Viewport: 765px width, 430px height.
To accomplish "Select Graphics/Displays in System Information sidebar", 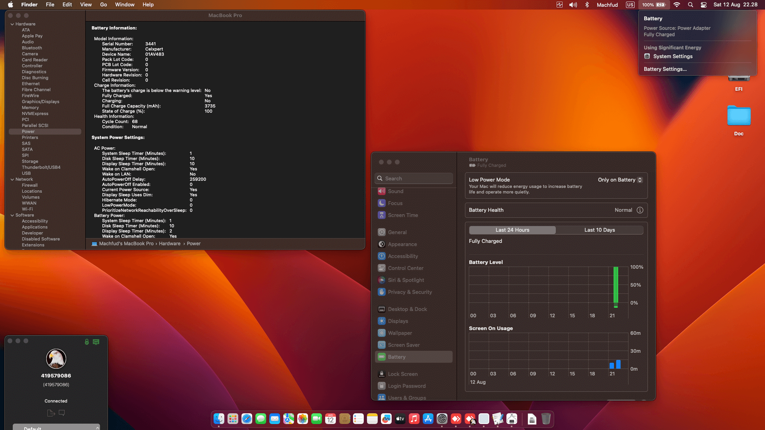I will (x=41, y=102).
